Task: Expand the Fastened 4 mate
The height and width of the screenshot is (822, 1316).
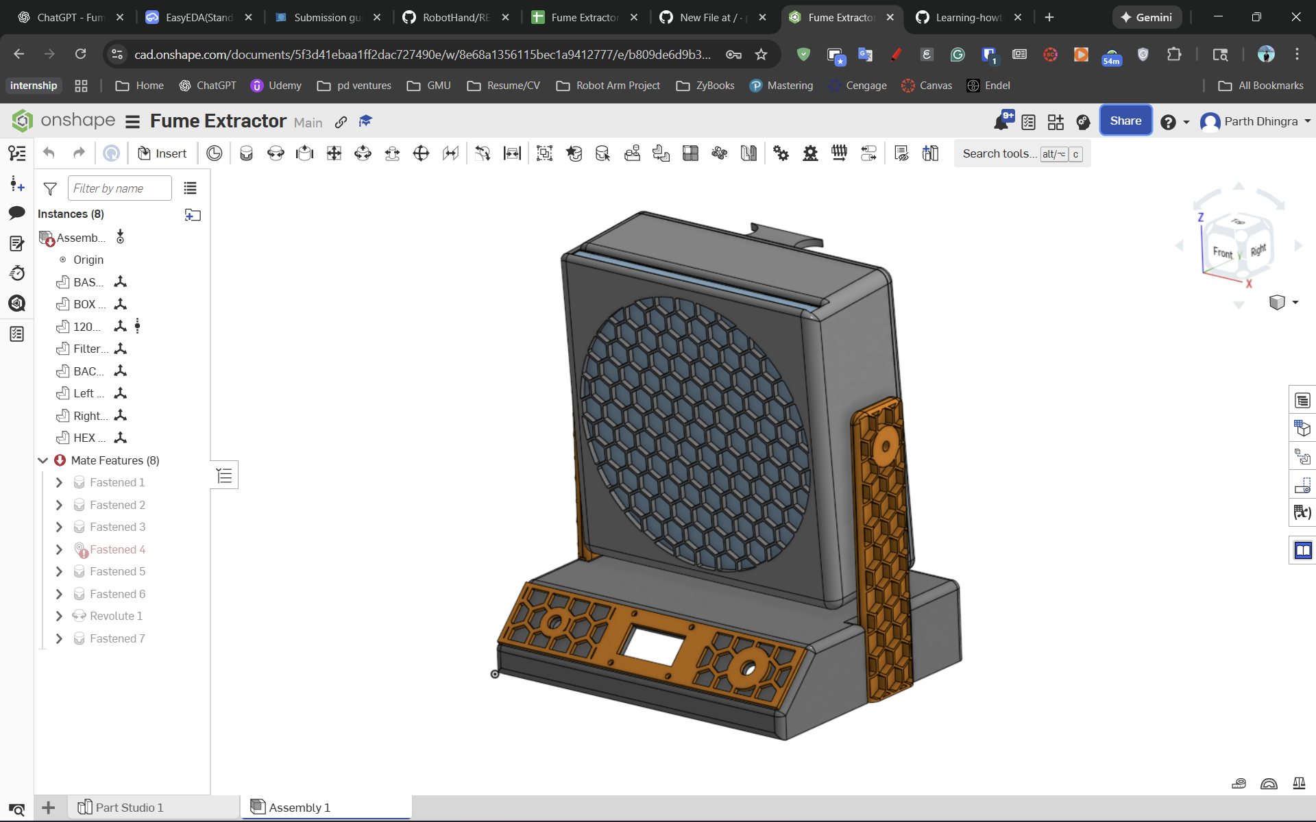Action: tap(59, 549)
